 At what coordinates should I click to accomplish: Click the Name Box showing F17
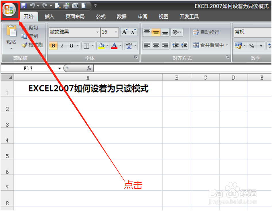coord(29,68)
